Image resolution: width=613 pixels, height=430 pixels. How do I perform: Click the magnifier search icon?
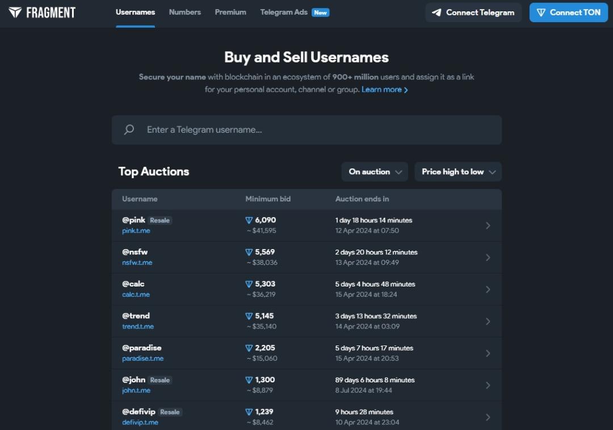click(129, 130)
